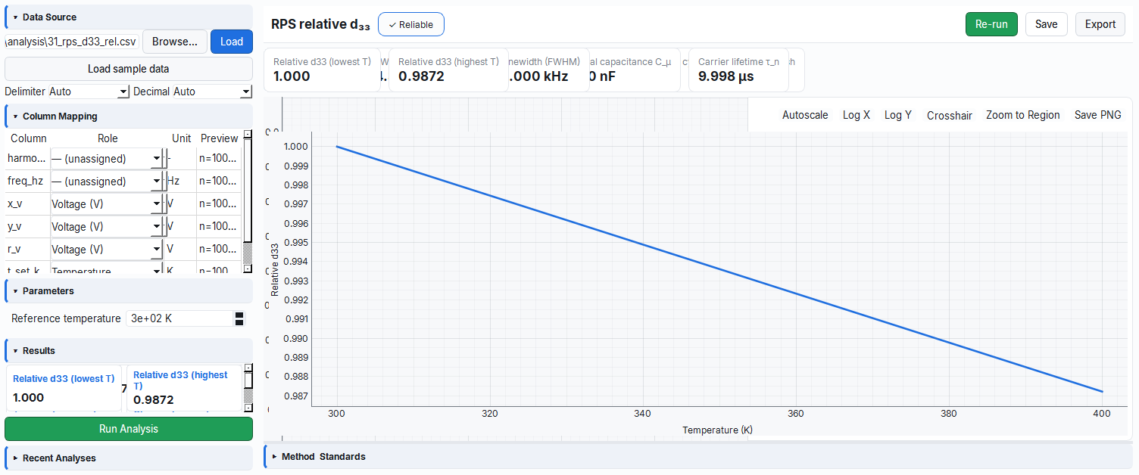1139x475 pixels.
Task: Click Save PNG in chart toolbar
Action: (1098, 115)
